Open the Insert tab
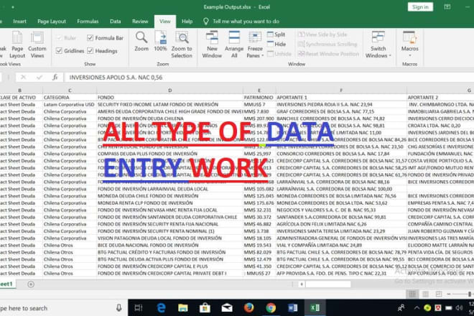This screenshot has width=474, height=316. (19, 21)
